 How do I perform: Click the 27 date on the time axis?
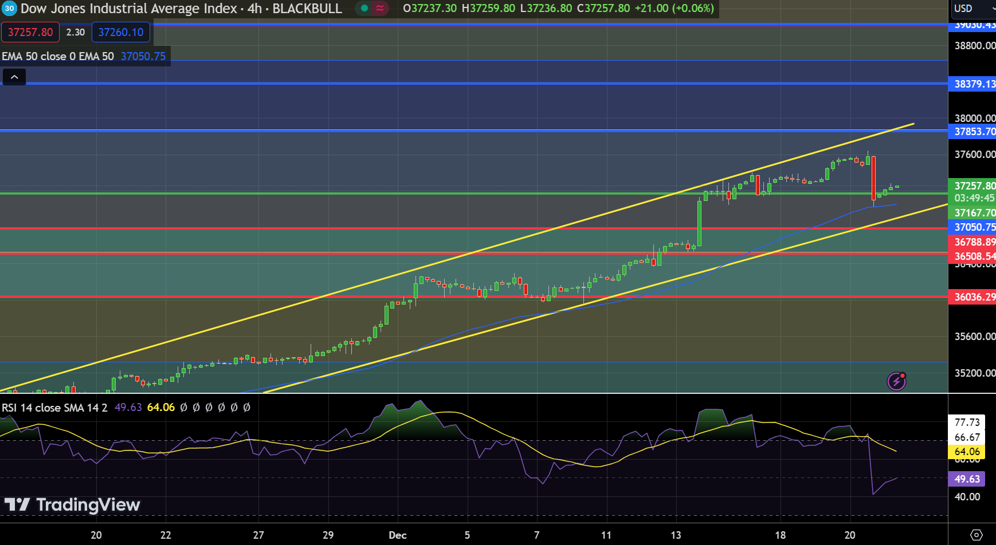point(258,535)
